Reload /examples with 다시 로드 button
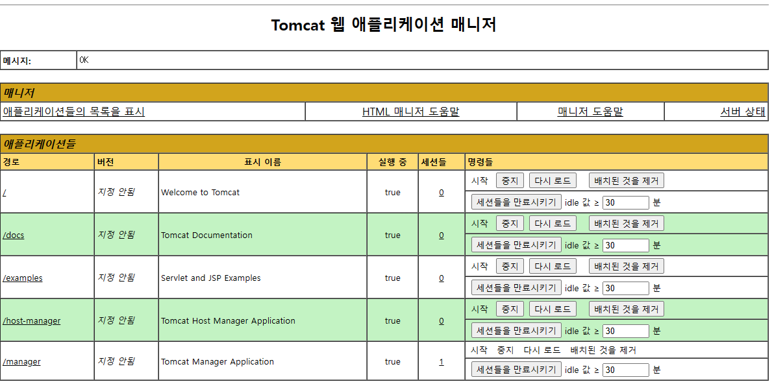The width and height of the screenshot is (772, 384). (x=553, y=266)
